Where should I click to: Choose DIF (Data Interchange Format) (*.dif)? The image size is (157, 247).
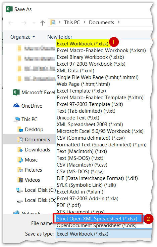[x=97, y=178]
